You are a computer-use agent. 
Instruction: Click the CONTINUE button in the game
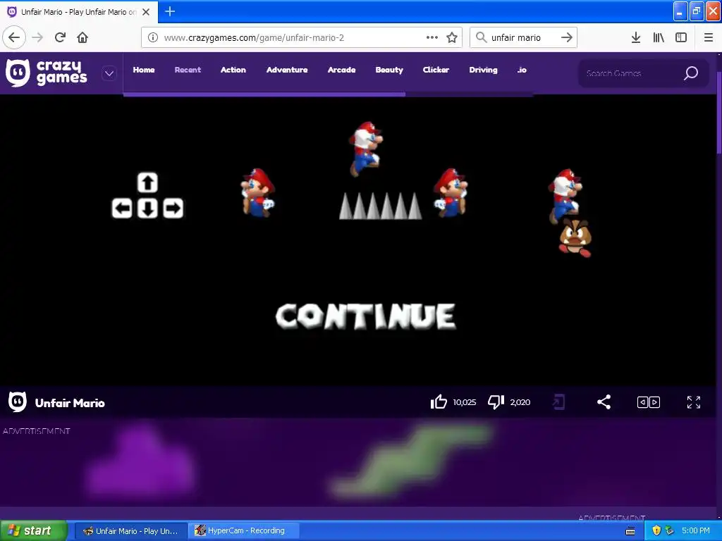pos(366,316)
